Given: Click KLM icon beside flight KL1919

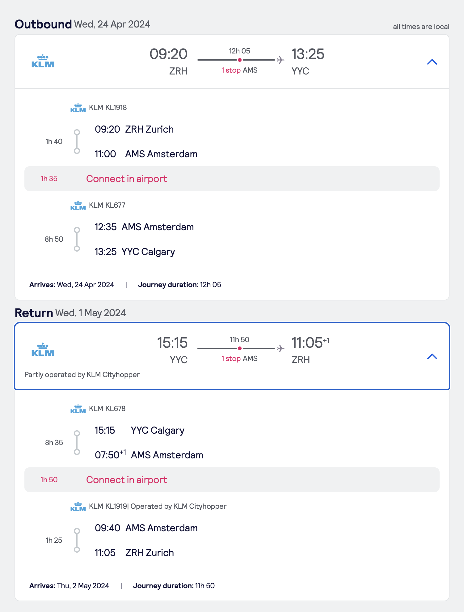Looking at the screenshot, I should [x=78, y=507].
